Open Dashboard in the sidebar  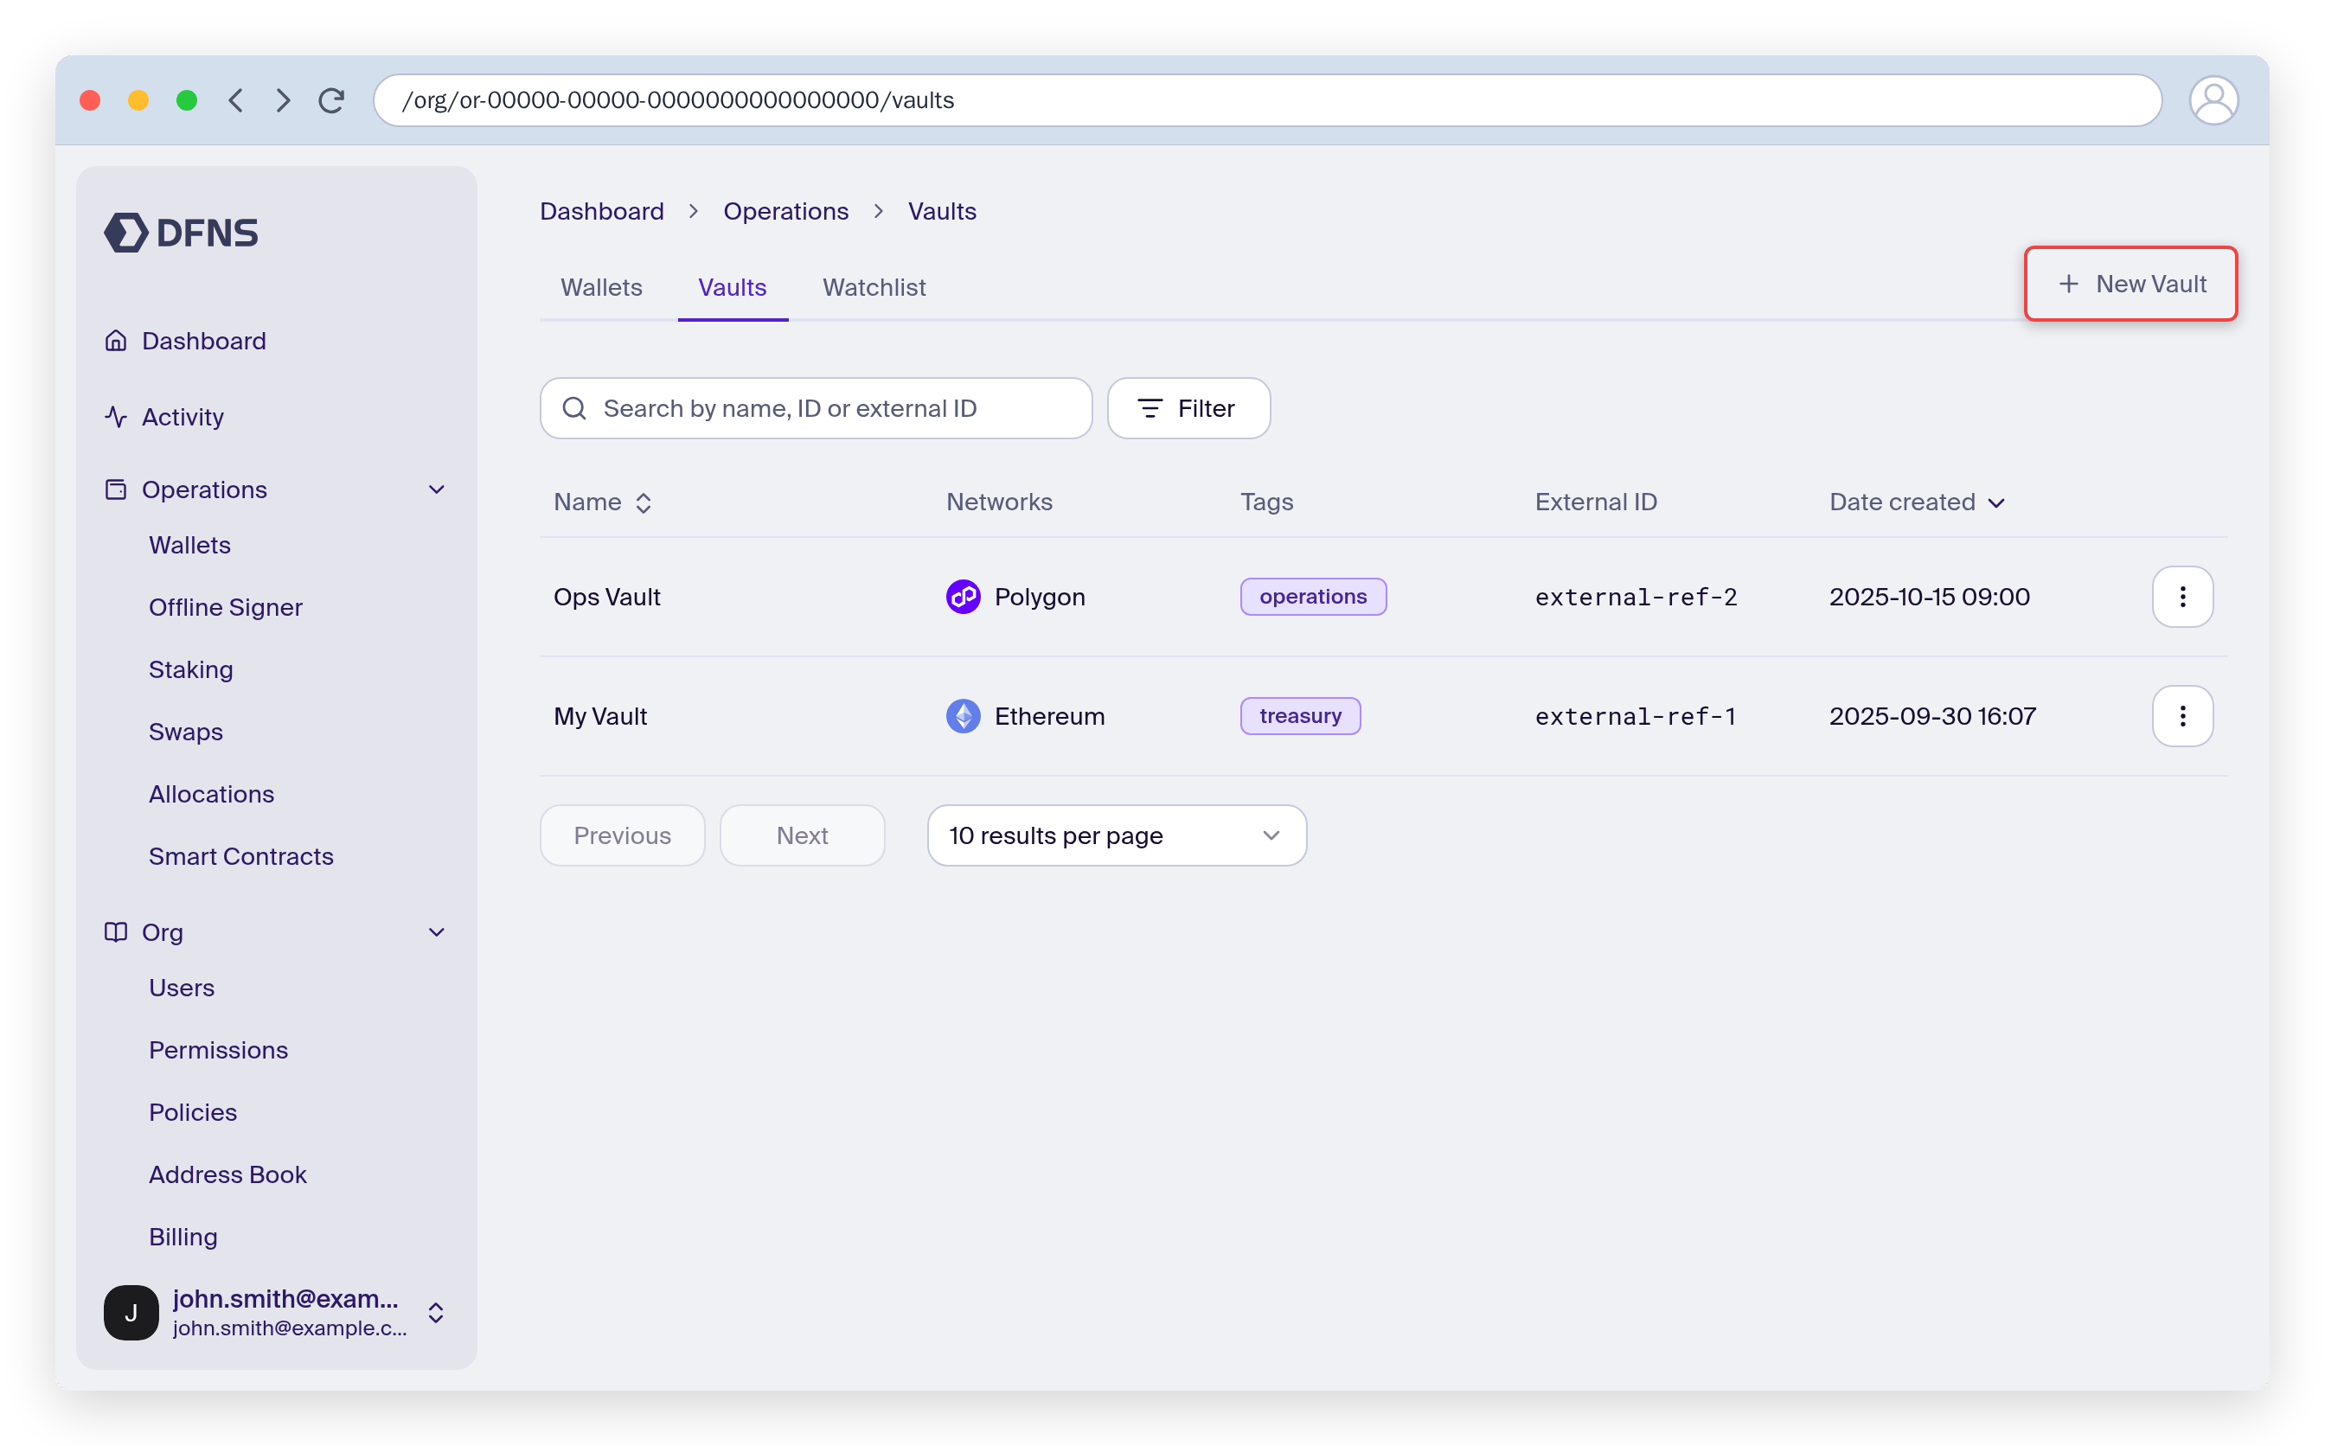[204, 341]
